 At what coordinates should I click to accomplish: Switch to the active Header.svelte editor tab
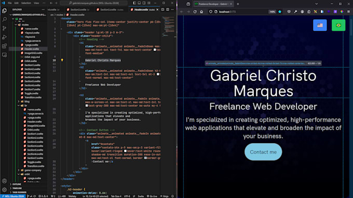click(x=144, y=10)
